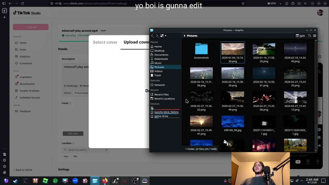329x185 pixels.
Task: Select the Hays location suggestion
Action: point(66,156)
